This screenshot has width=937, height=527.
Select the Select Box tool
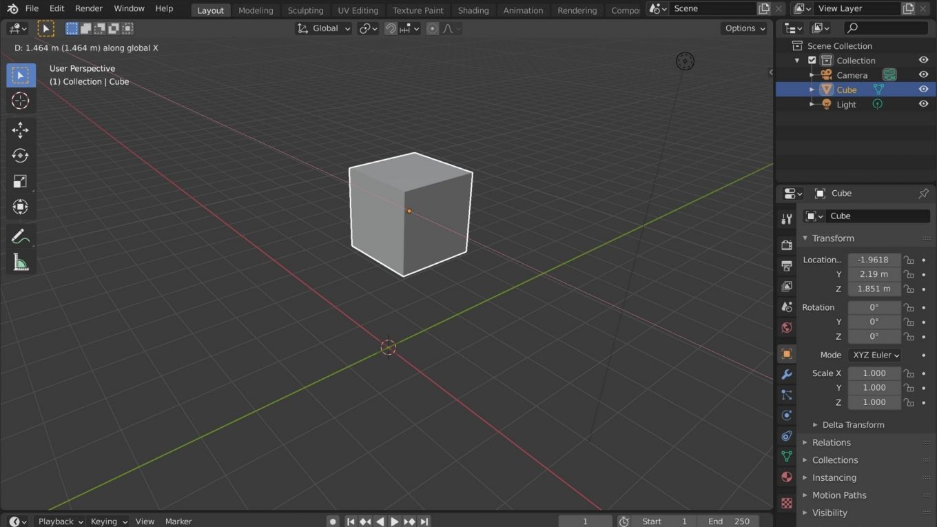coord(21,75)
